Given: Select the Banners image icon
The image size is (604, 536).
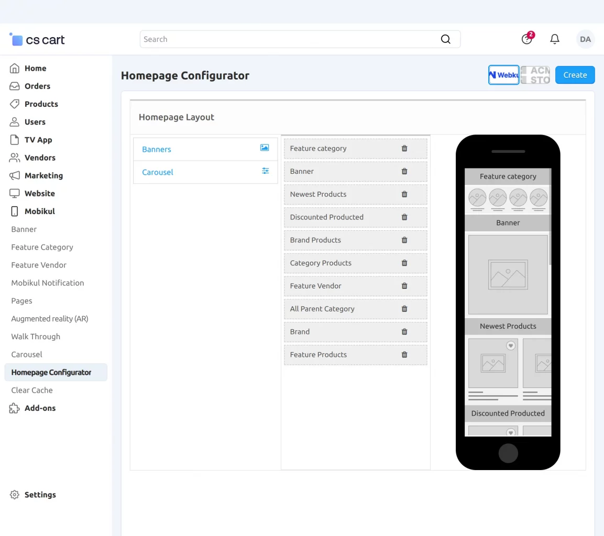Looking at the screenshot, I should (x=265, y=148).
